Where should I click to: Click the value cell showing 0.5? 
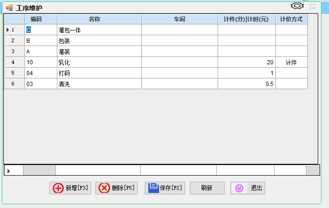[246, 84]
